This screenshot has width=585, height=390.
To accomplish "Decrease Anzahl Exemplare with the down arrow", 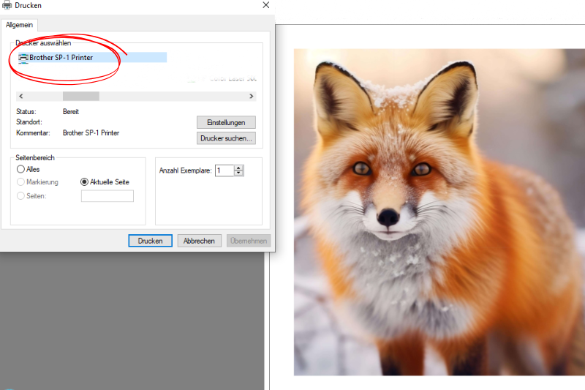I will (239, 173).
